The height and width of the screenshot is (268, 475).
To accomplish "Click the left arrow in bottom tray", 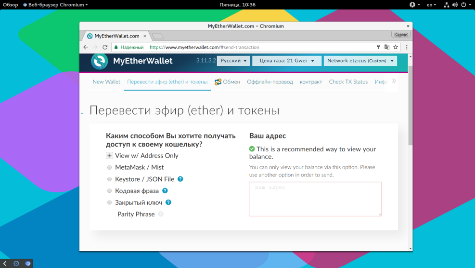I will [x=5, y=264].
